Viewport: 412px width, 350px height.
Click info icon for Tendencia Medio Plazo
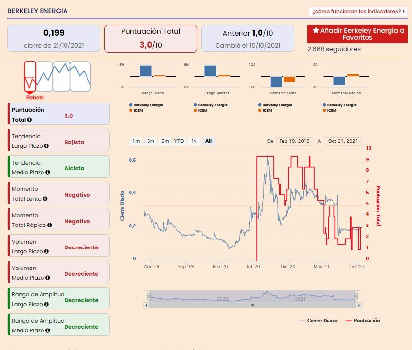(47, 172)
